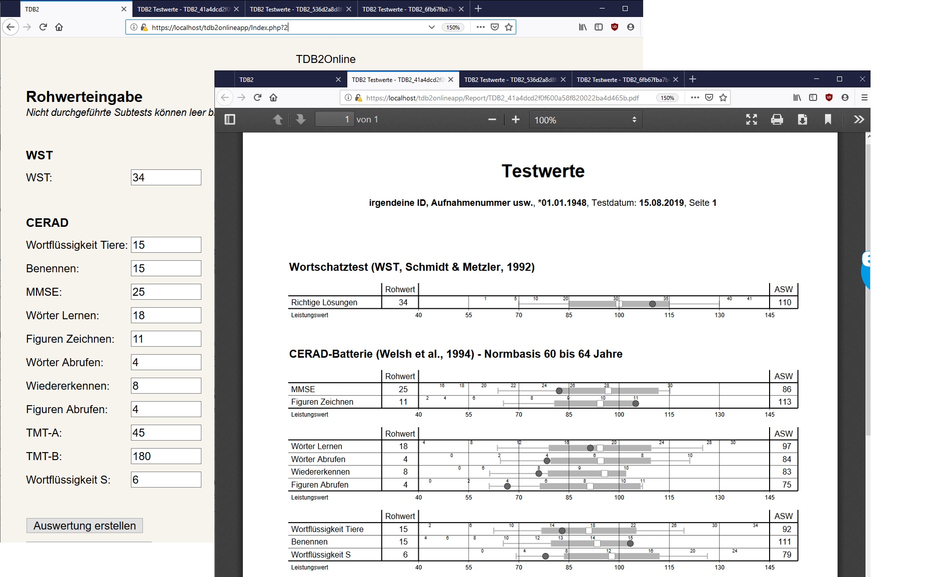Download the Testwerte PDF

(803, 119)
